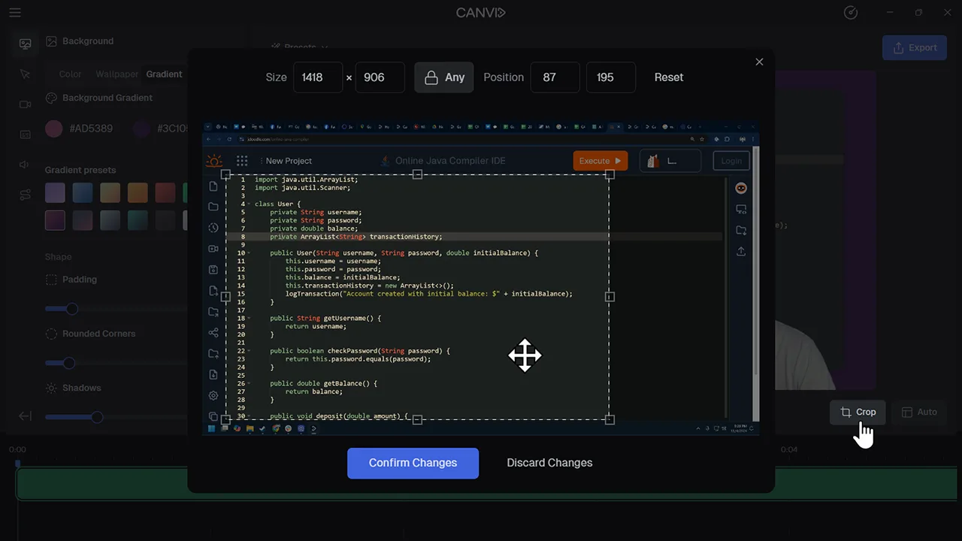962x541 pixels.
Task: Open the hamburger menu icon
Action: [x=15, y=13]
